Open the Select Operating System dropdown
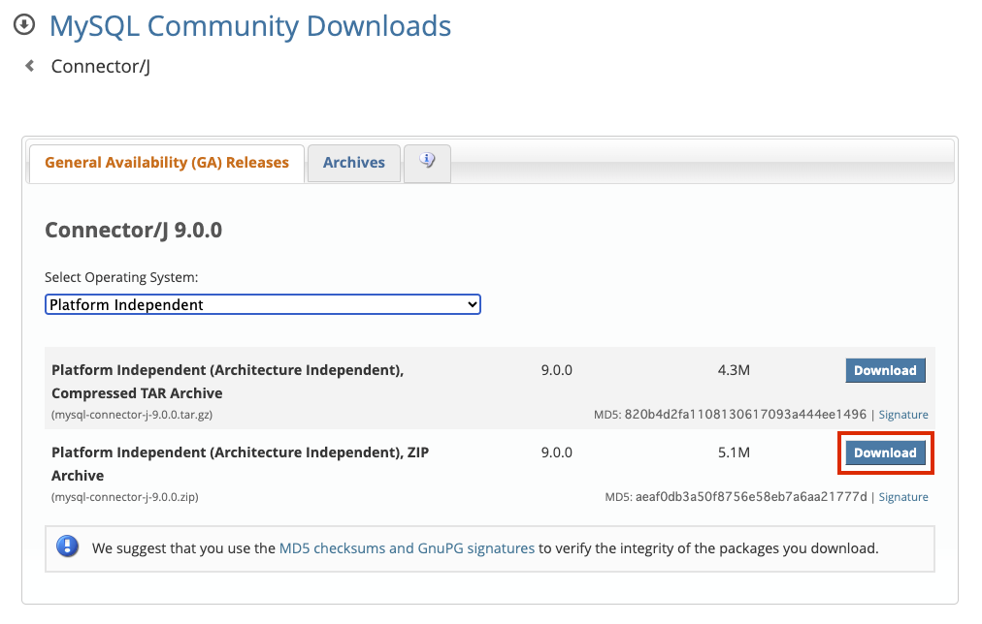The width and height of the screenshot is (982, 624). (x=262, y=303)
